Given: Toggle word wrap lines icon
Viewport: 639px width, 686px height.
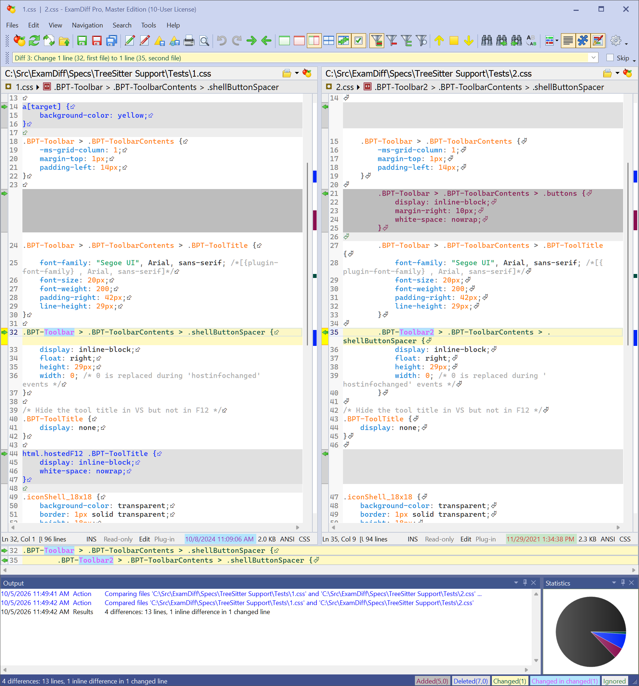Looking at the screenshot, I should (568, 40).
